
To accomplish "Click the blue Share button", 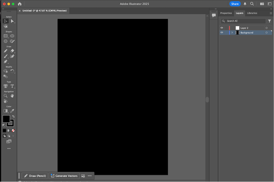I will tap(235, 4).
